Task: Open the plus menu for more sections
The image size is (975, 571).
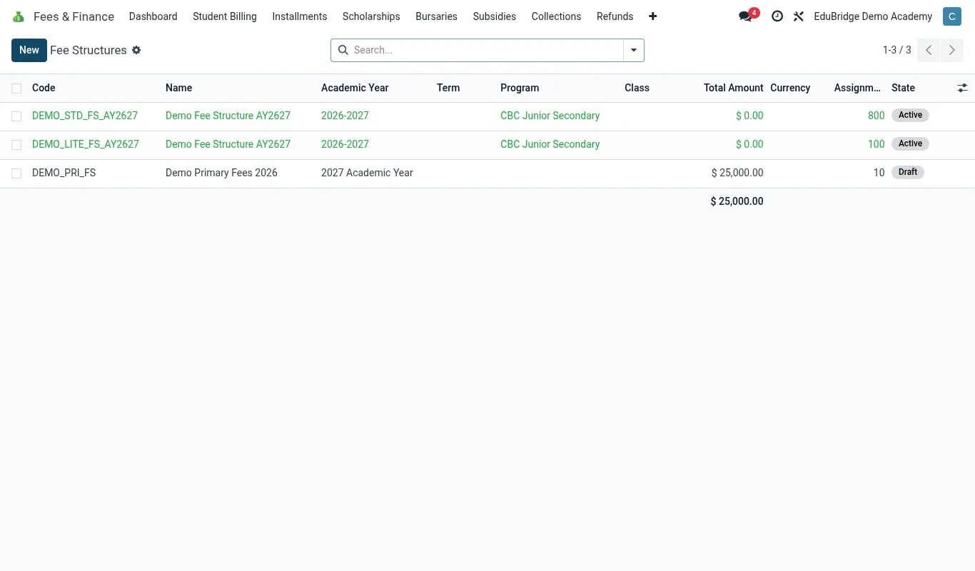Action: point(652,16)
